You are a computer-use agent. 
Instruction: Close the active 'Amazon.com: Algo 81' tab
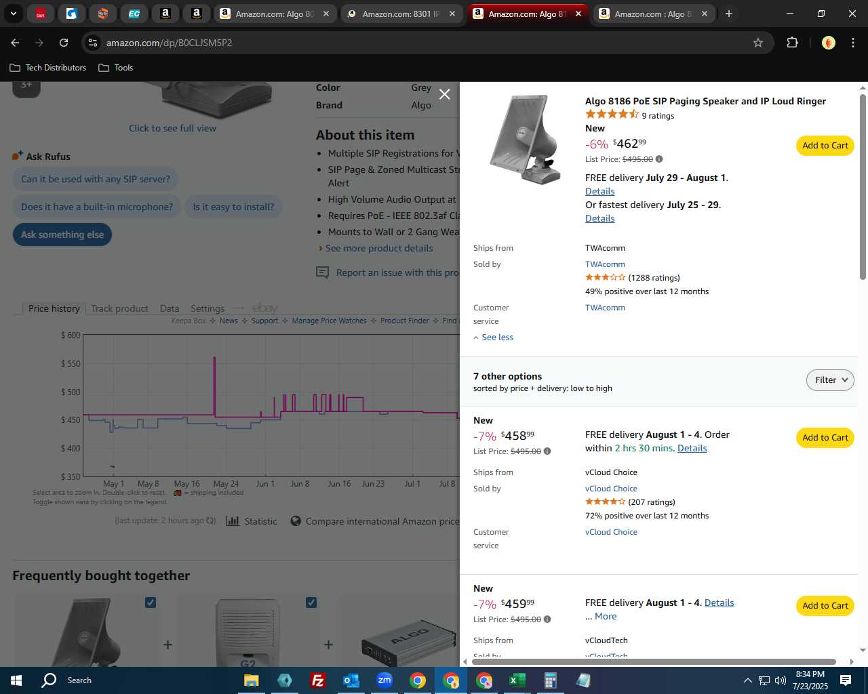pyautogui.click(x=578, y=14)
